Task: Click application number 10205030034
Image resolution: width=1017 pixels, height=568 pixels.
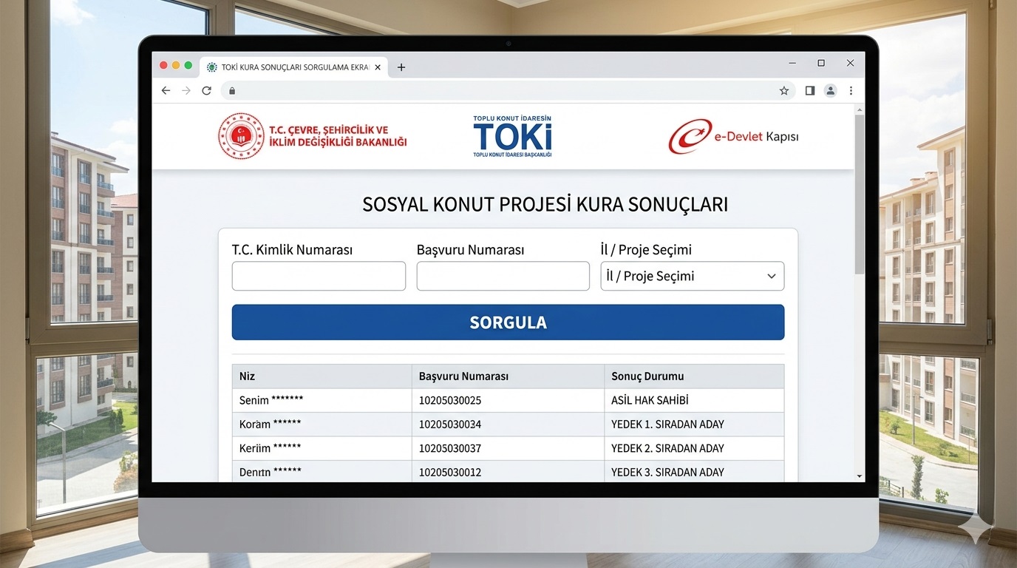Action: tap(450, 425)
